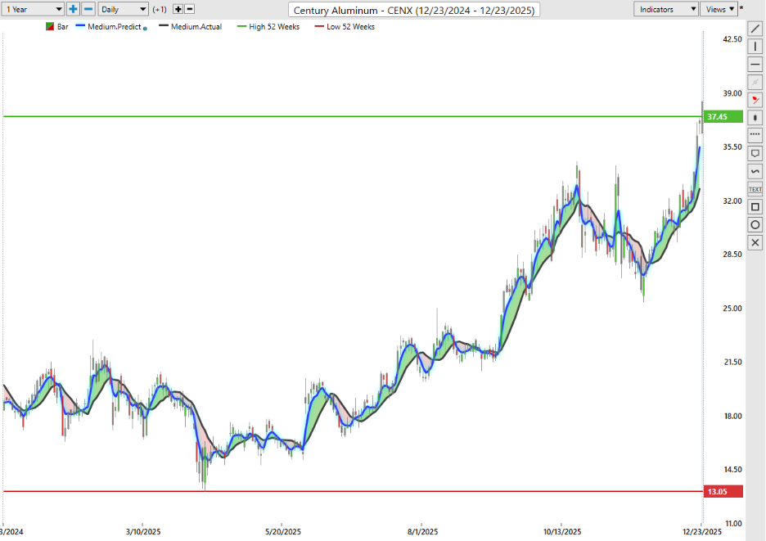Viewport: 766px width, 541px height.
Task: Click the Century Aluminum CENX title field
Action: (x=413, y=9)
